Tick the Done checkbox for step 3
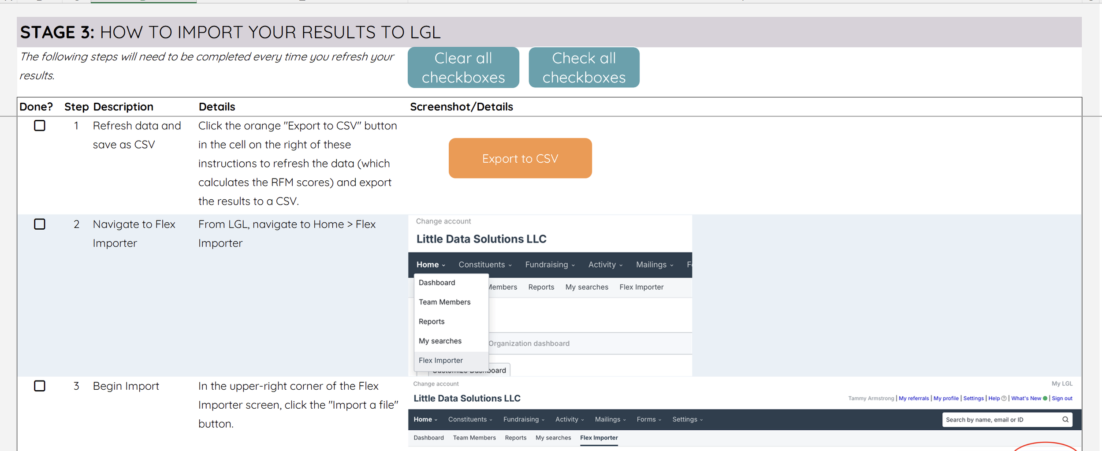The height and width of the screenshot is (451, 1102). [40, 386]
